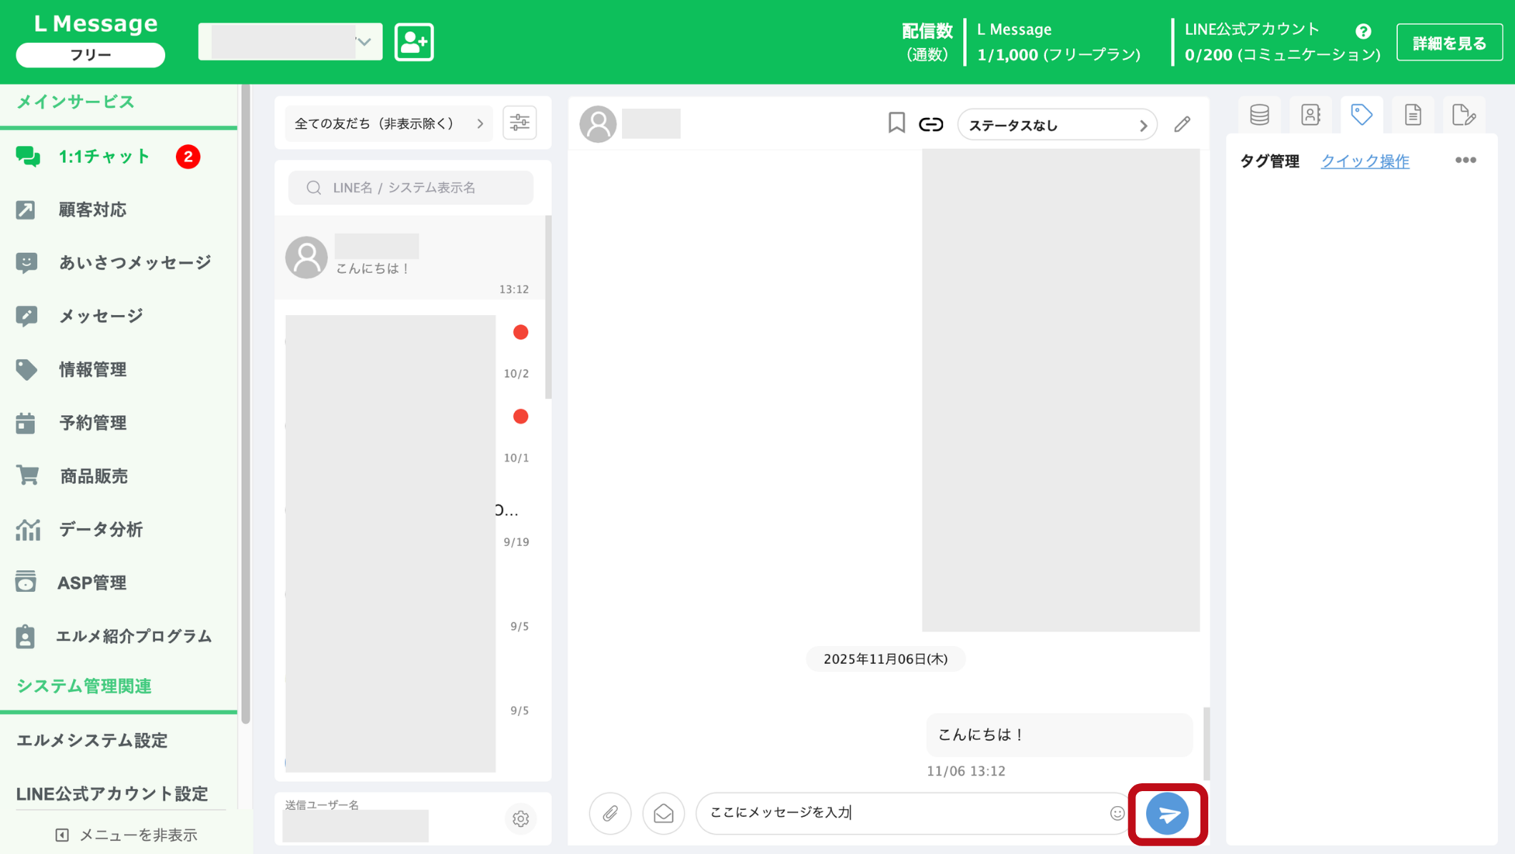Click the help question mark icon

[x=1363, y=31]
